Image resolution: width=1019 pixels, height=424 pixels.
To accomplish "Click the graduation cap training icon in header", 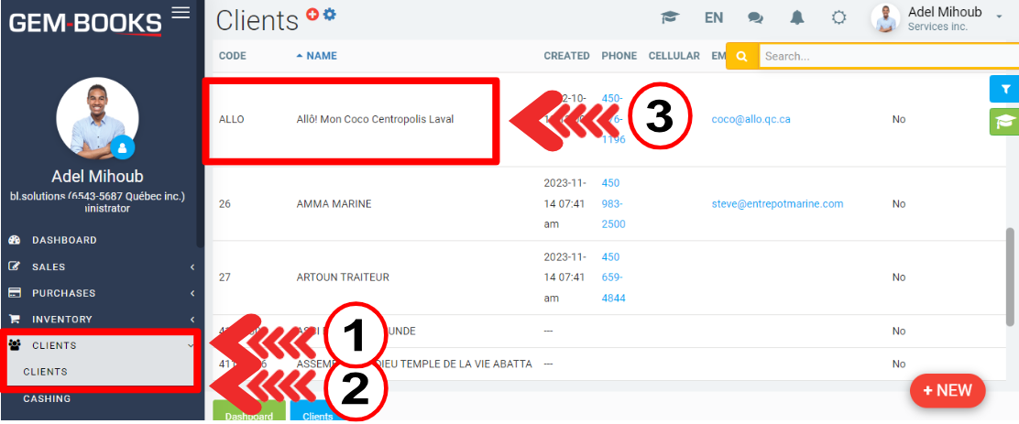I will (x=670, y=17).
